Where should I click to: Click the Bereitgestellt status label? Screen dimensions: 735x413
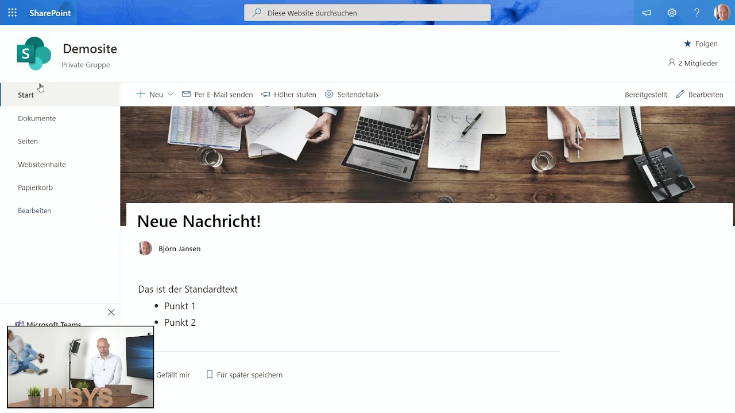[x=646, y=95]
